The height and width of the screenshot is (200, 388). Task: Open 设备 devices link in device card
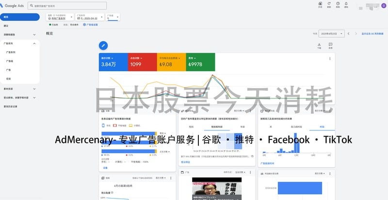105,168
